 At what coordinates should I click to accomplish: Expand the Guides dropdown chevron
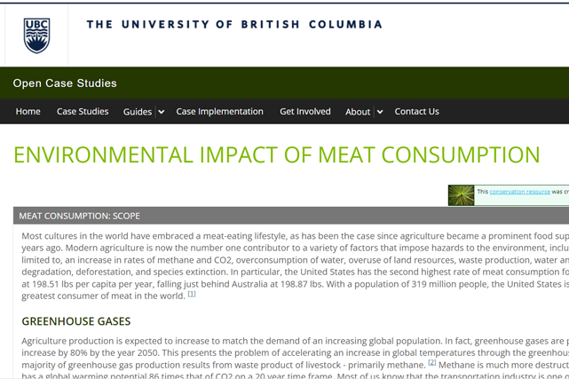point(162,112)
